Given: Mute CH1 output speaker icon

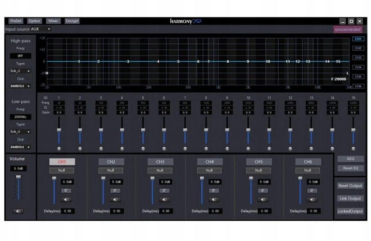Looking at the screenshot, I should 66,199.
